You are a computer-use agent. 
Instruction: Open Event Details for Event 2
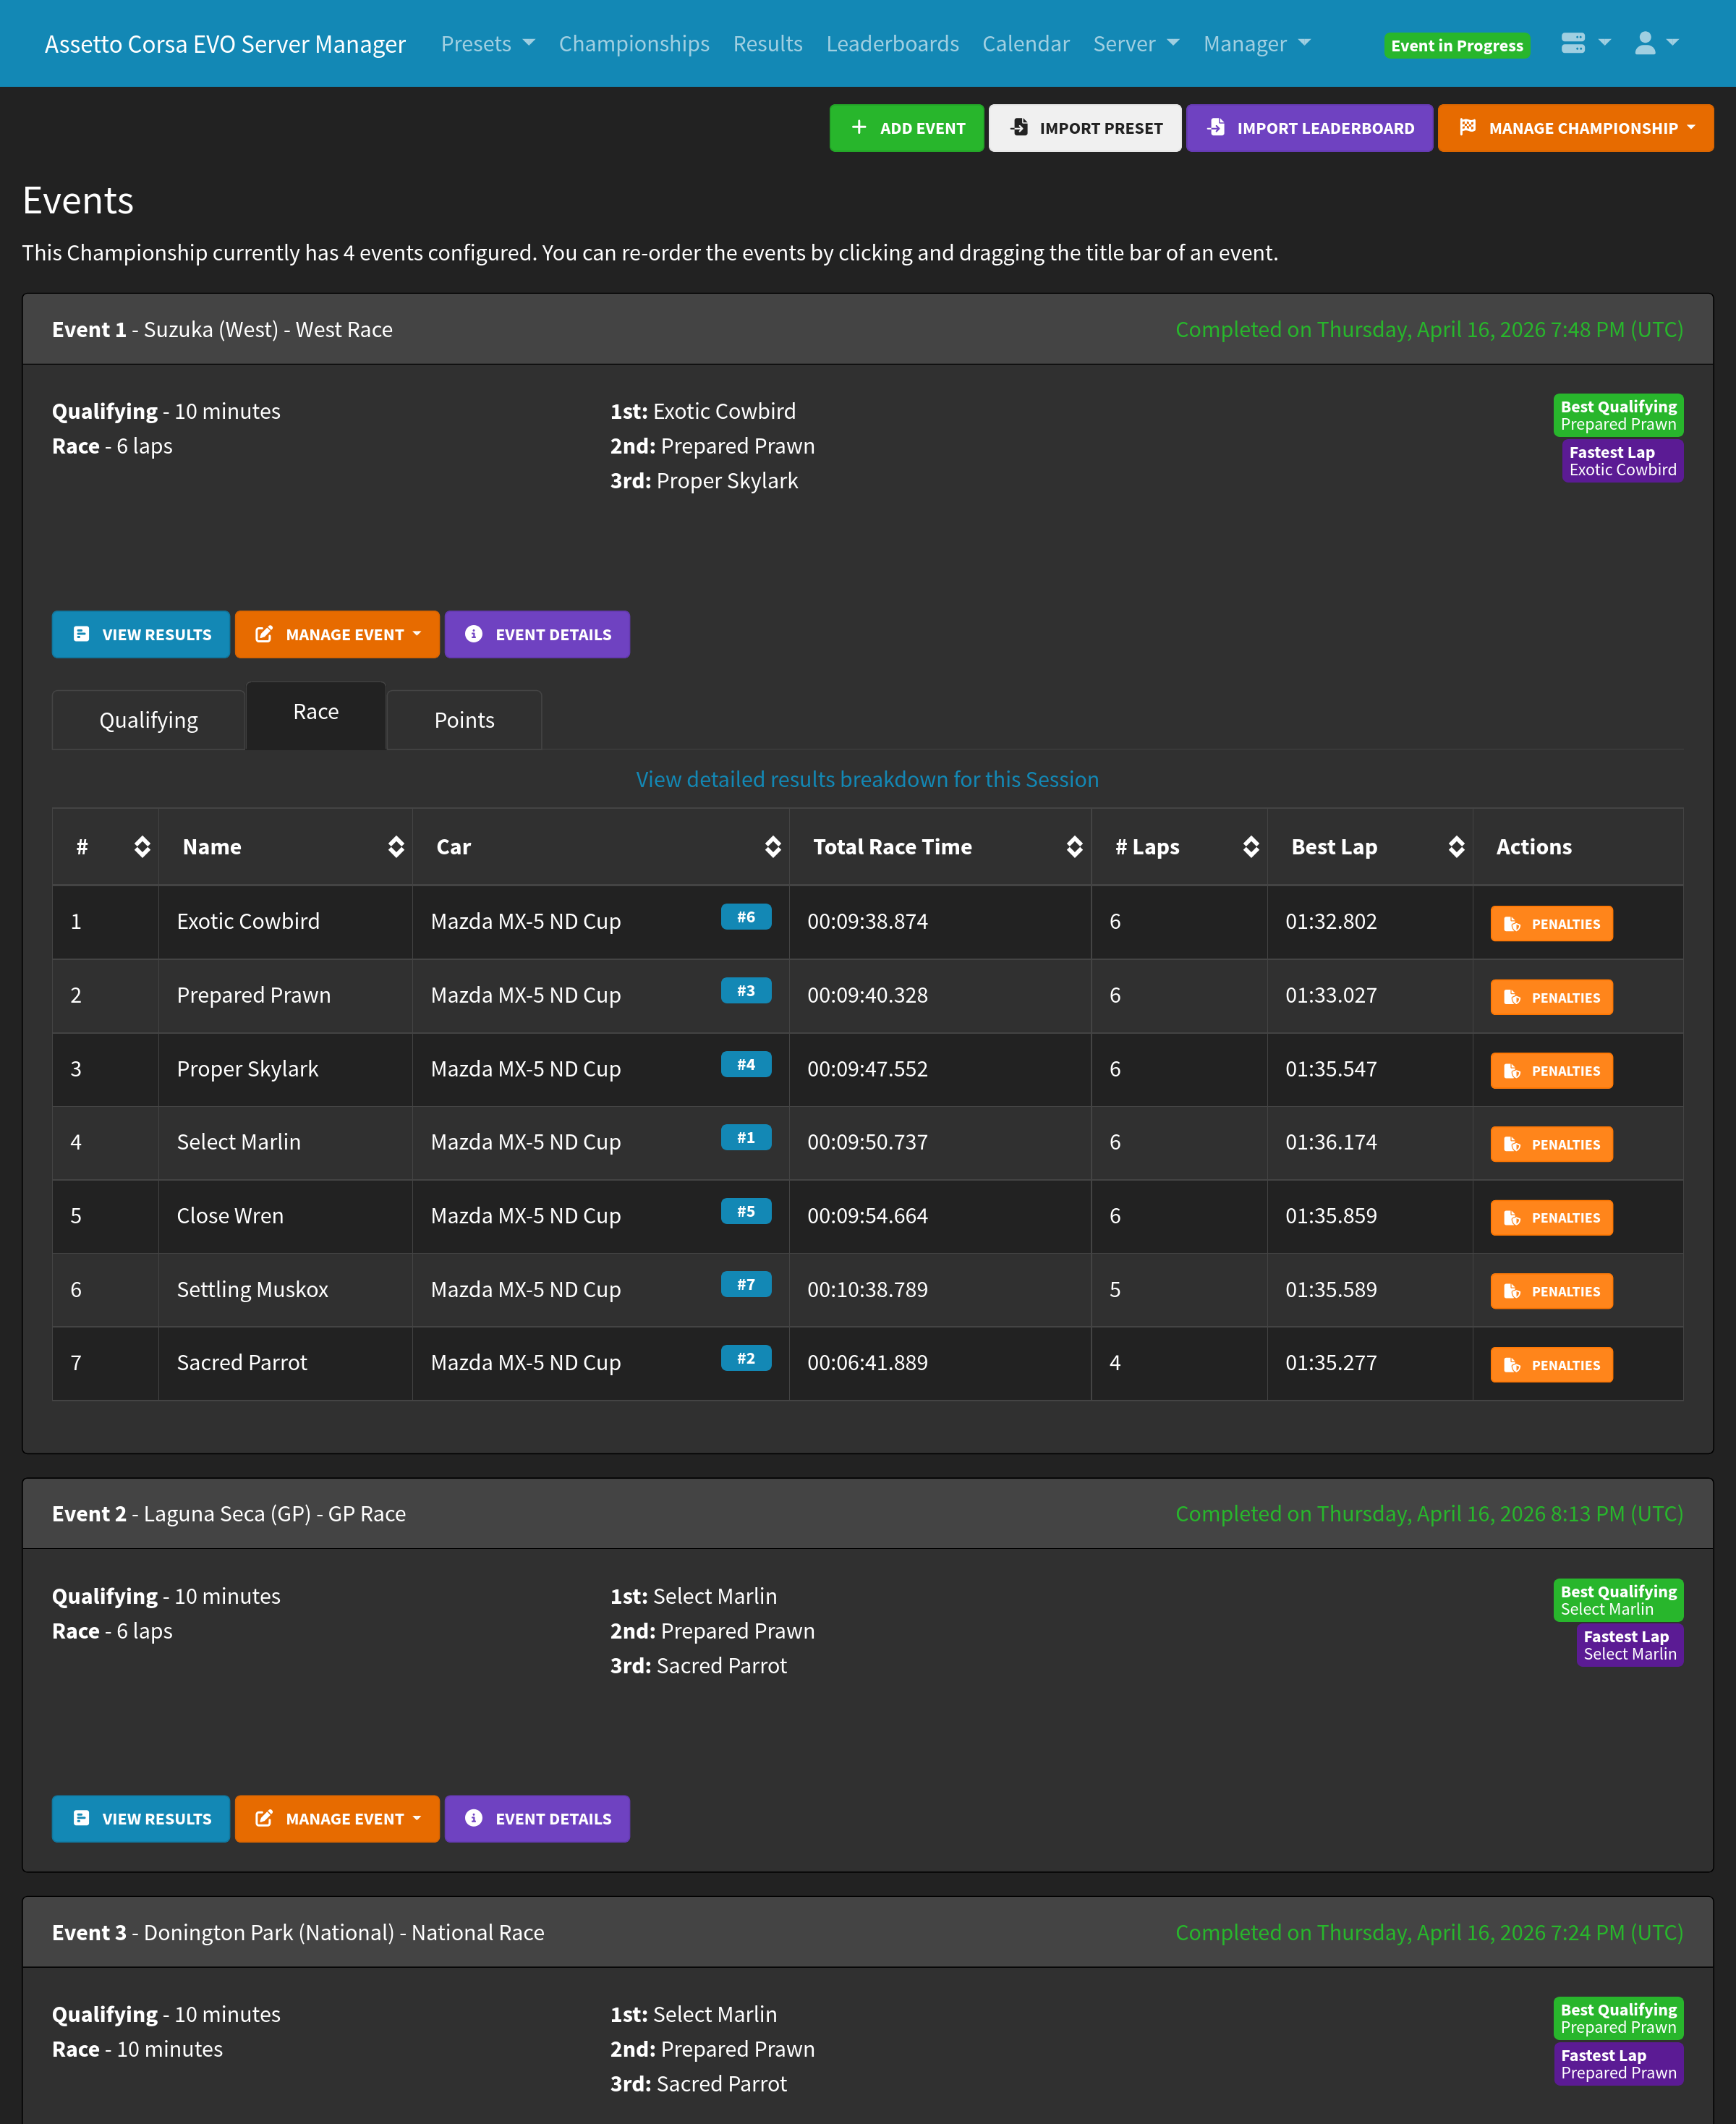pyautogui.click(x=537, y=1818)
